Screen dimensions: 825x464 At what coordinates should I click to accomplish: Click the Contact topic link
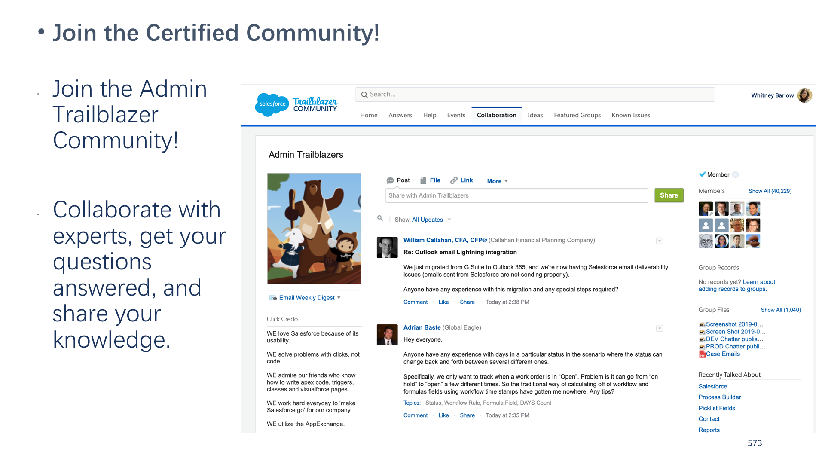[x=709, y=419]
